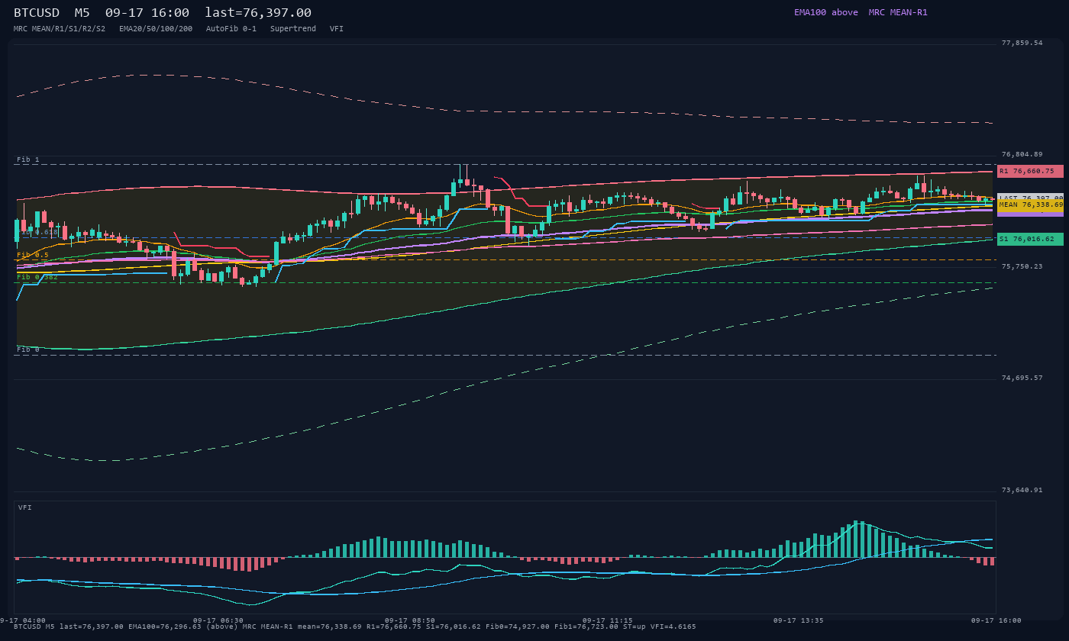Select the "Fib 1" level label
Image resolution: width=1069 pixels, height=641 pixels.
pos(28,159)
